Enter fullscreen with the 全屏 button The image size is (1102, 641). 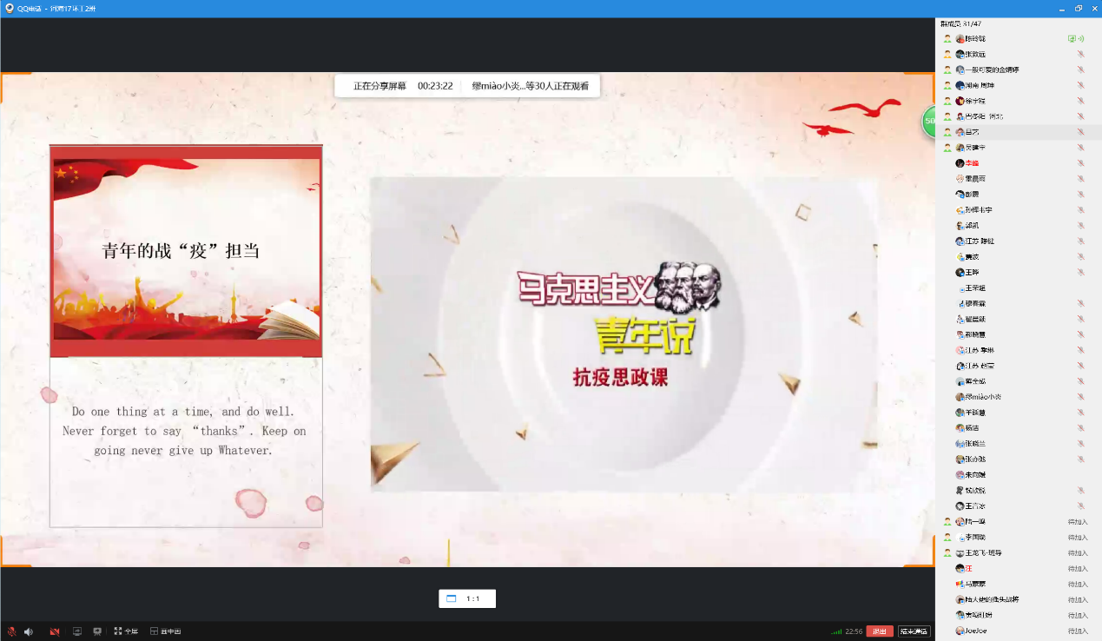(126, 631)
